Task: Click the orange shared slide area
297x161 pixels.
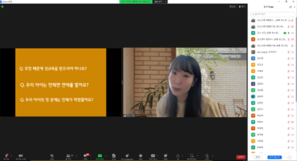Action: 61,82
